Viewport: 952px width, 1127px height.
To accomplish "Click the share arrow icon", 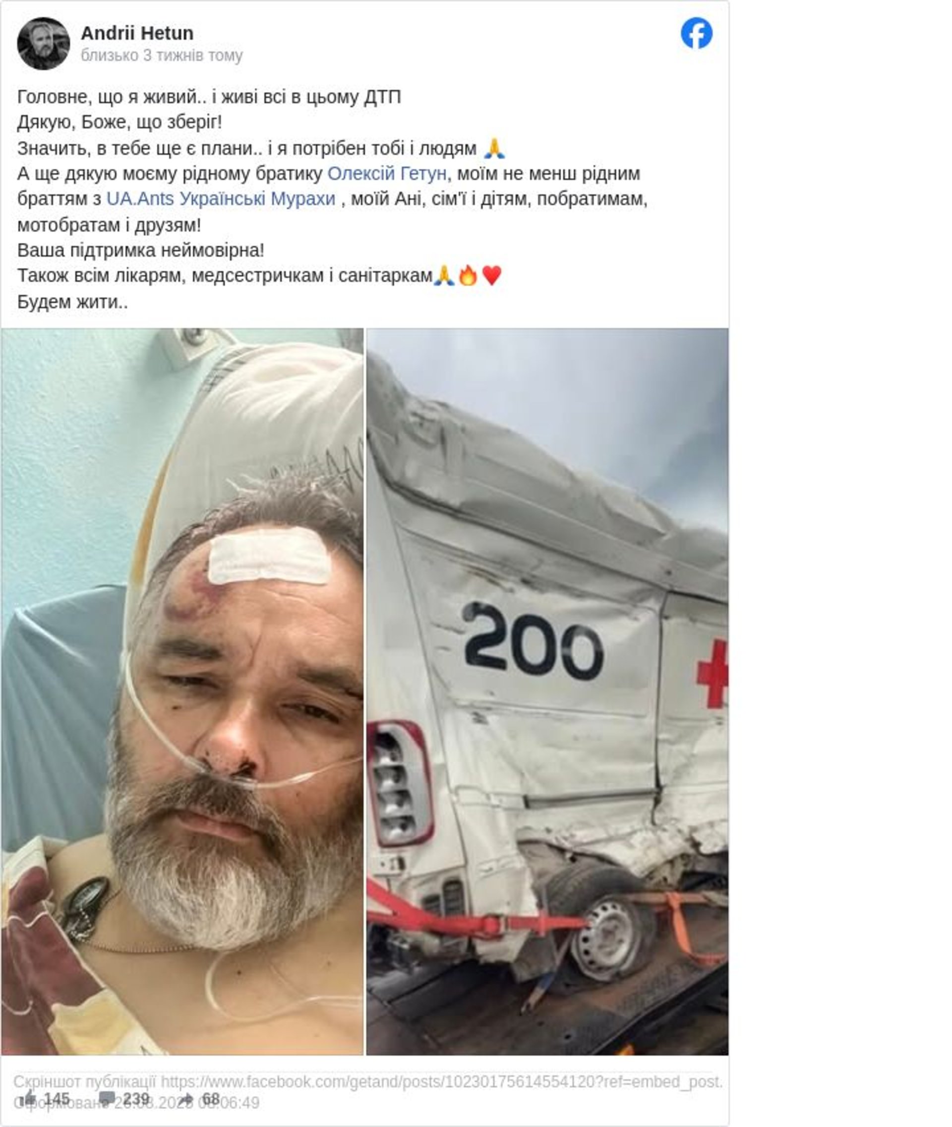I will click(x=186, y=1098).
